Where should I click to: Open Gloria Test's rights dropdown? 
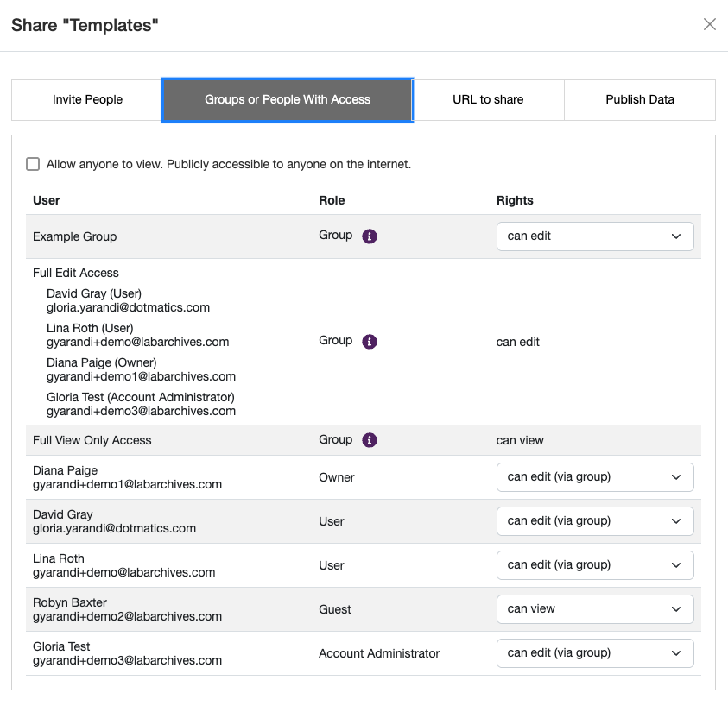595,652
